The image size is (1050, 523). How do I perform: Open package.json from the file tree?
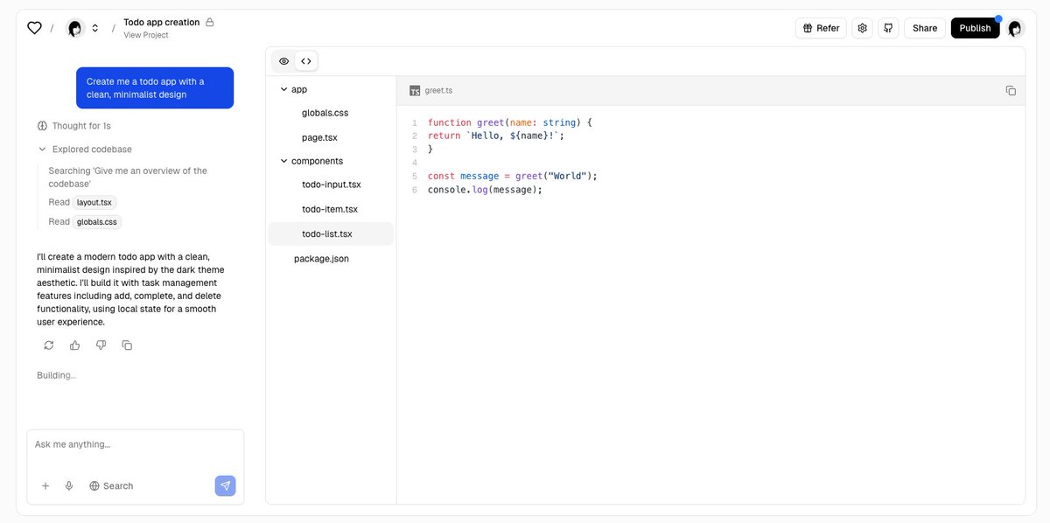pyautogui.click(x=321, y=258)
